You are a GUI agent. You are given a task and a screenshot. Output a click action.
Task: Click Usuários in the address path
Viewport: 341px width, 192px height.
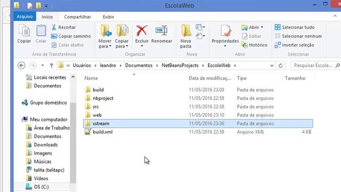(82, 65)
